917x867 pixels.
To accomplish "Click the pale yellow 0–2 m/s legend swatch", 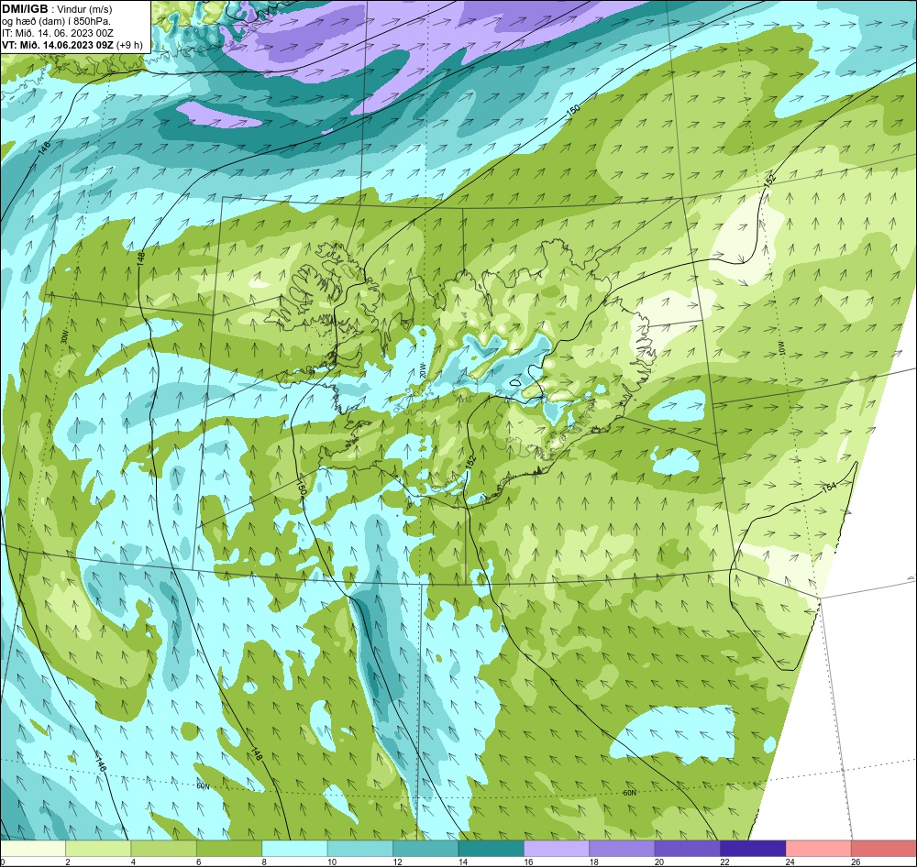I will [33, 849].
